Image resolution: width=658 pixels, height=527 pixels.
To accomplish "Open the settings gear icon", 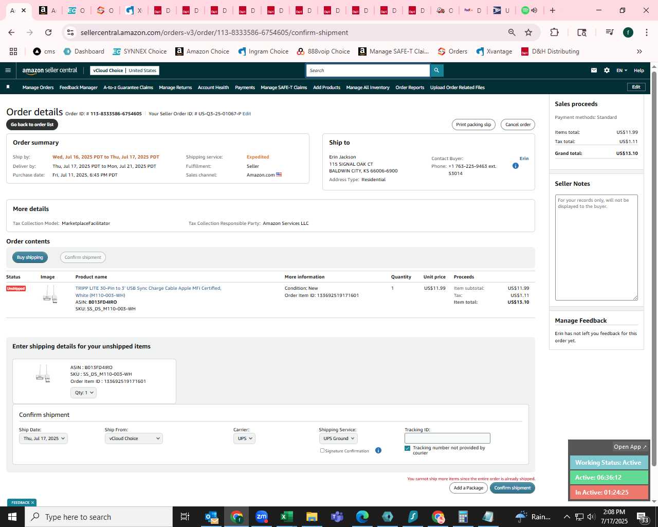I will tap(607, 71).
